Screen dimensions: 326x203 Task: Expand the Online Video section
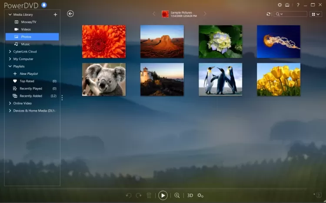[x=10, y=103]
